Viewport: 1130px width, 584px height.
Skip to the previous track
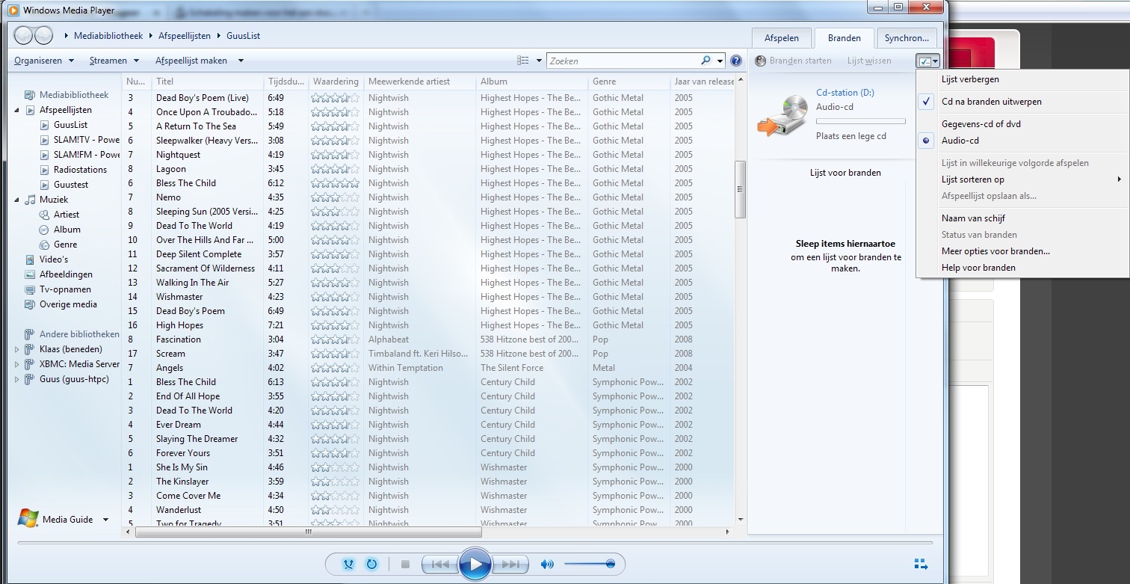point(440,564)
